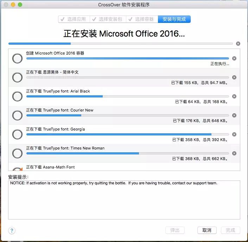248x242 pixels.
Task: Click status circle for Arial Black download
Action: tap(17, 96)
